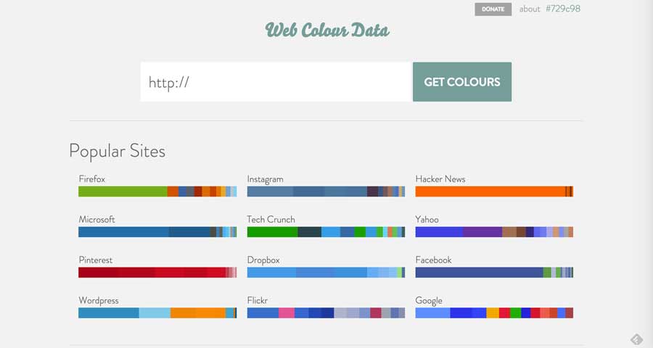Open the about link
653x348 pixels.
click(530, 9)
